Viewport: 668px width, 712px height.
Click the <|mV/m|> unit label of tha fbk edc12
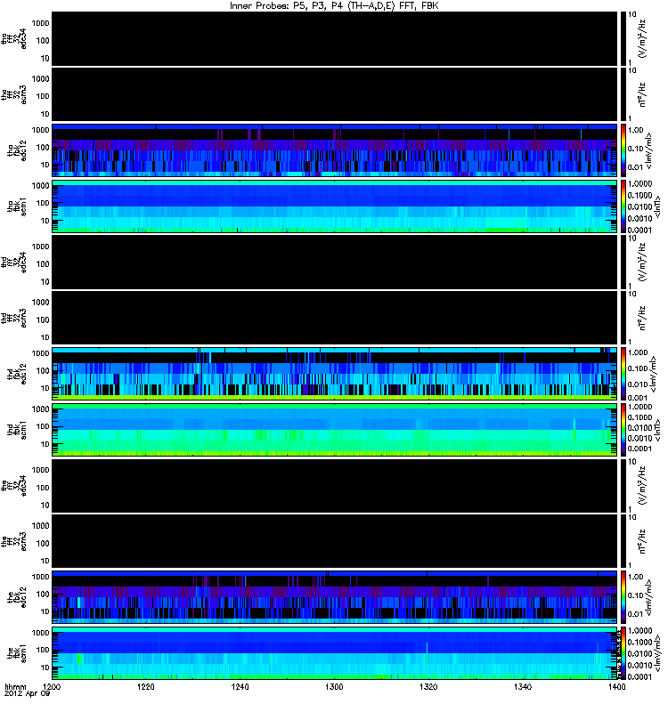tap(650, 150)
